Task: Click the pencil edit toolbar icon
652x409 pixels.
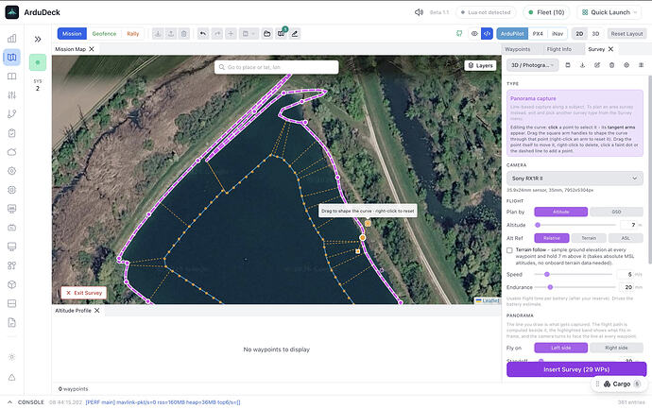Action: tap(295, 34)
